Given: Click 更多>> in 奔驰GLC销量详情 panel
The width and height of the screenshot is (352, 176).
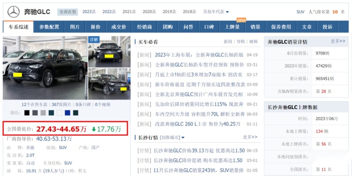Looking at the screenshot, I should (x=338, y=41).
